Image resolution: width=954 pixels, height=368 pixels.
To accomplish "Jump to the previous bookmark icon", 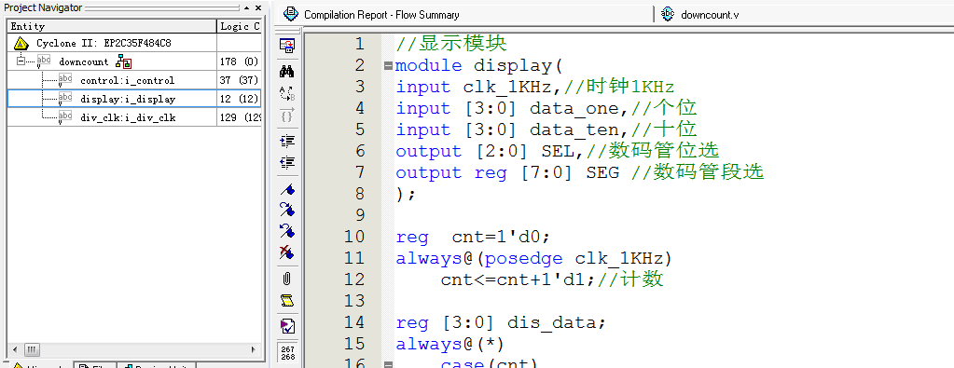I will [287, 231].
